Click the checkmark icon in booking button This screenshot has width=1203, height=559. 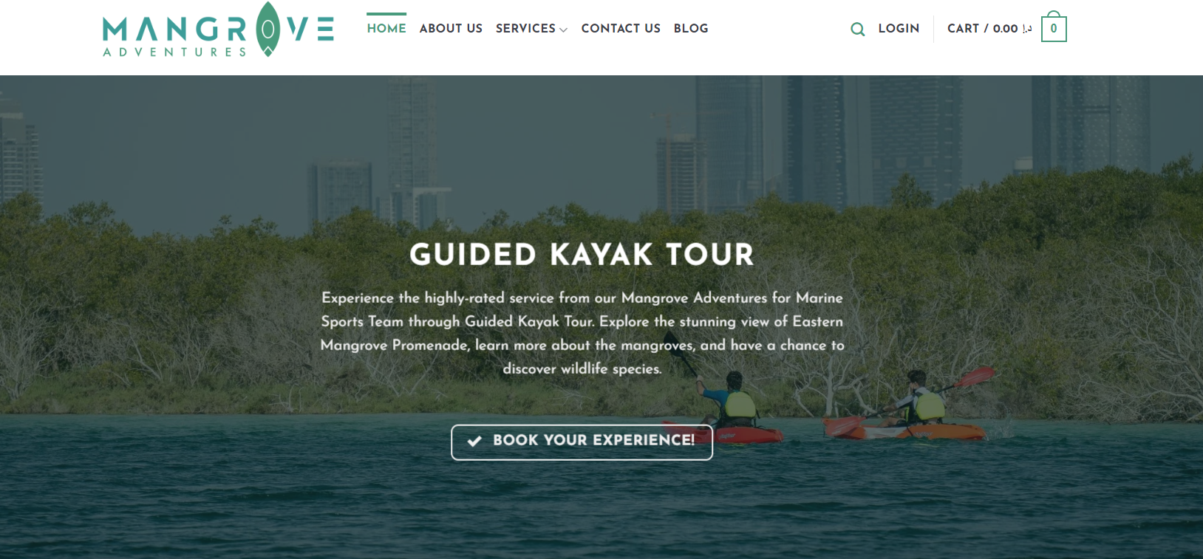[474, 441]
